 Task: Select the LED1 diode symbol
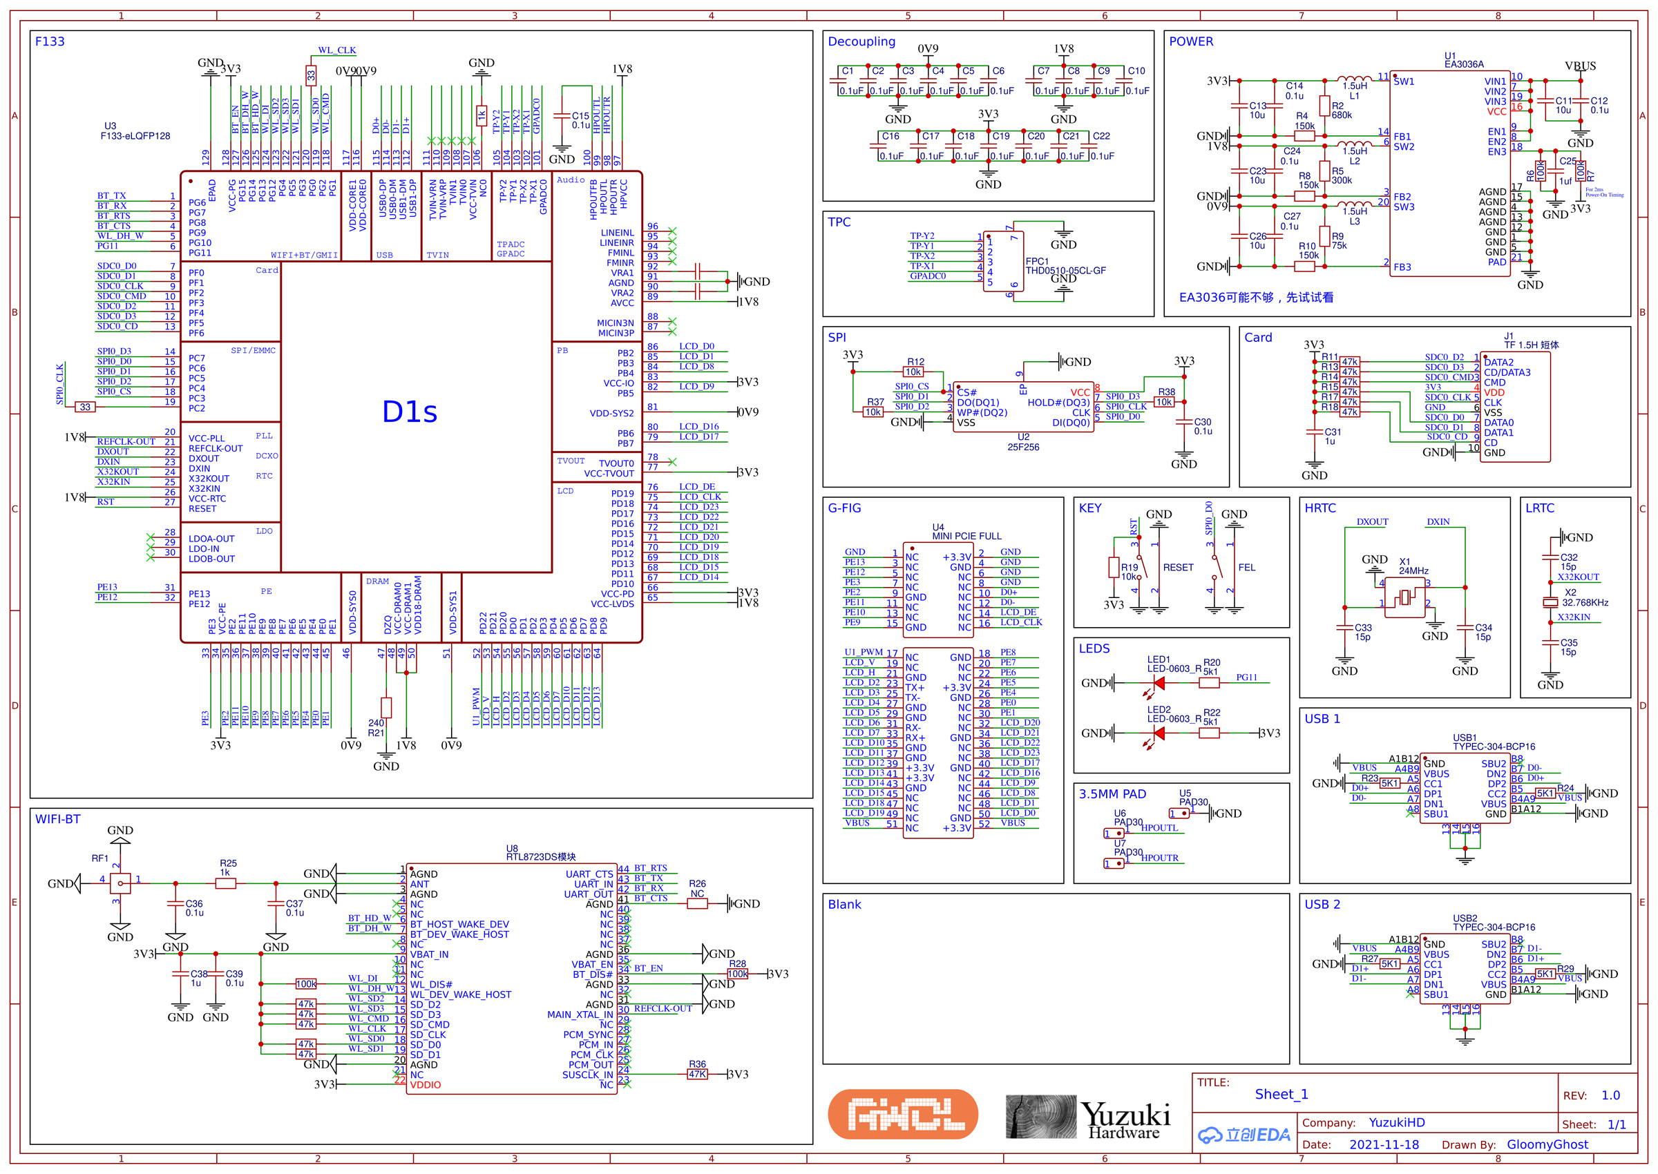pyautogui.click(x=1160, y=682)
